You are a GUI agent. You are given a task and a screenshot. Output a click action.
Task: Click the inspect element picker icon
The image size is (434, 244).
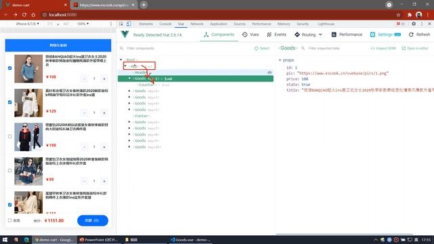coord(121,24)
